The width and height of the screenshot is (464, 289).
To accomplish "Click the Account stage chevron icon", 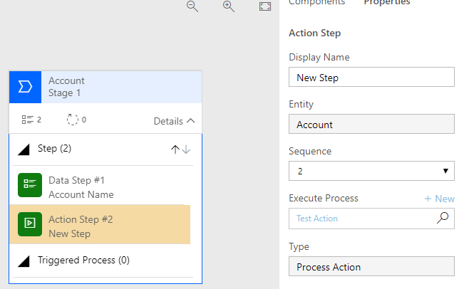I will click(25, 86).
